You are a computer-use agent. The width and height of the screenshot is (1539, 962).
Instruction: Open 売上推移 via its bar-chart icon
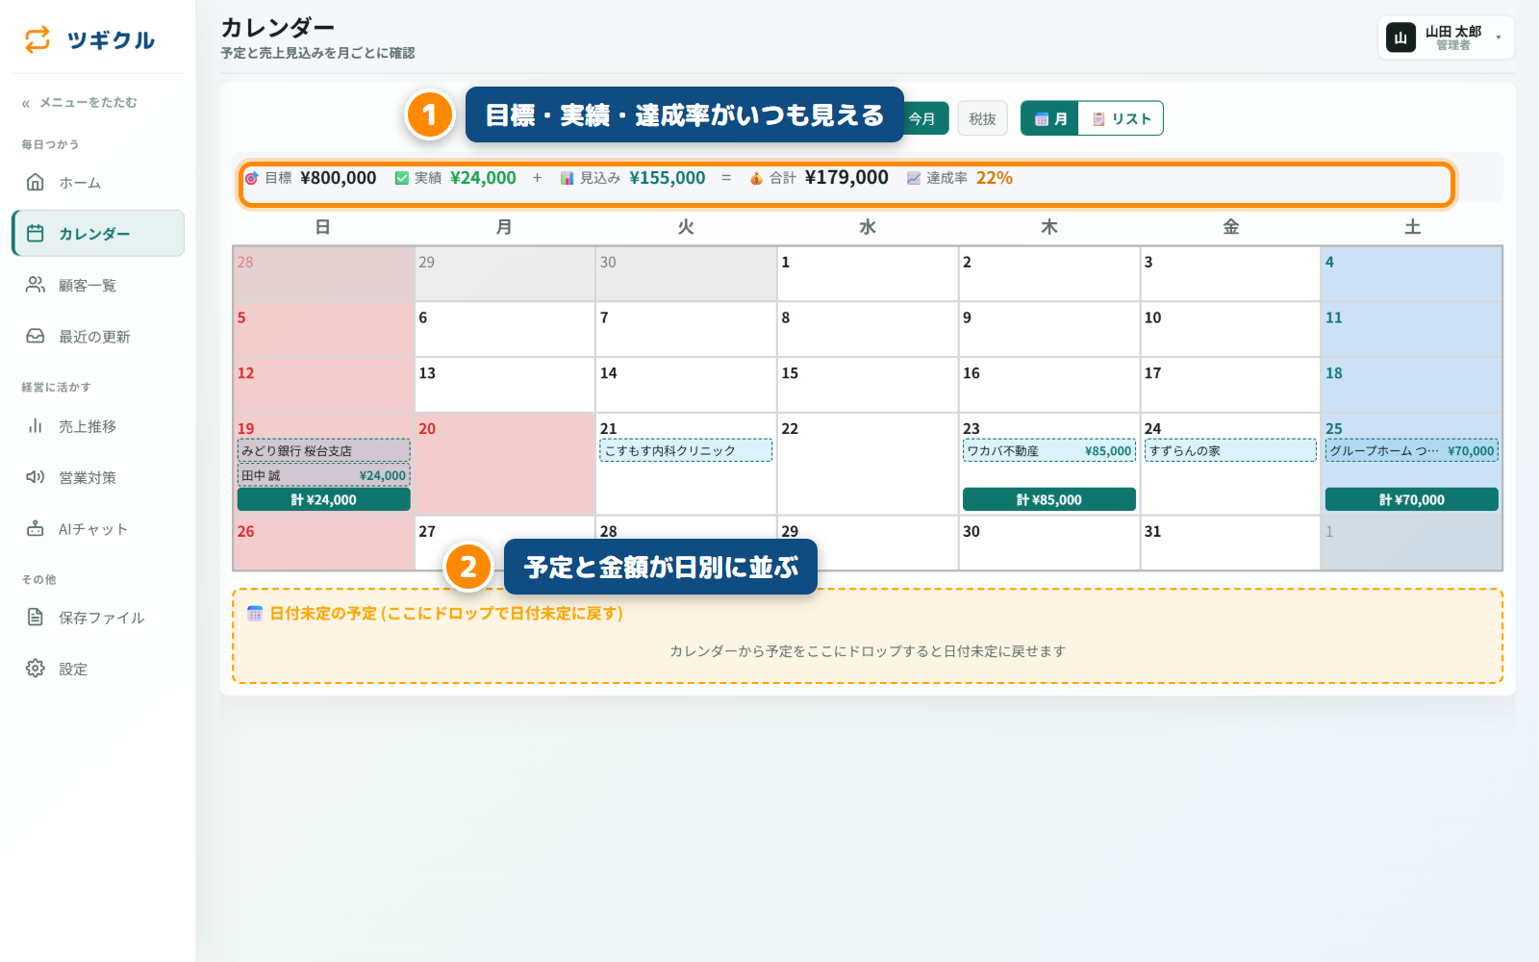[36, 426]
